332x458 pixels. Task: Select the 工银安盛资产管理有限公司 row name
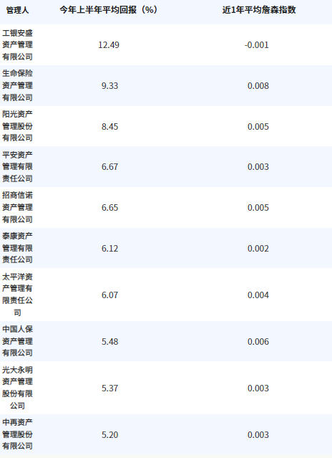coord(17,44)
